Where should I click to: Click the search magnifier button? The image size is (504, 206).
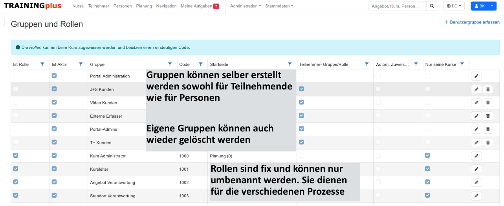432,6
